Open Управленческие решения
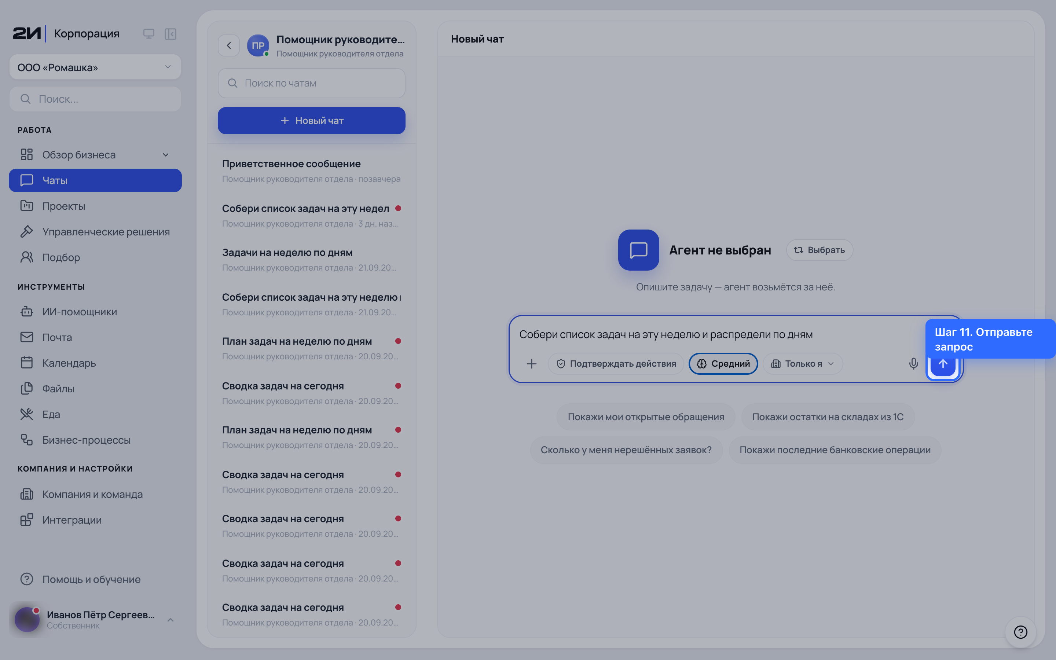This screenshot has height=660, width=1056. pos(95,232)
